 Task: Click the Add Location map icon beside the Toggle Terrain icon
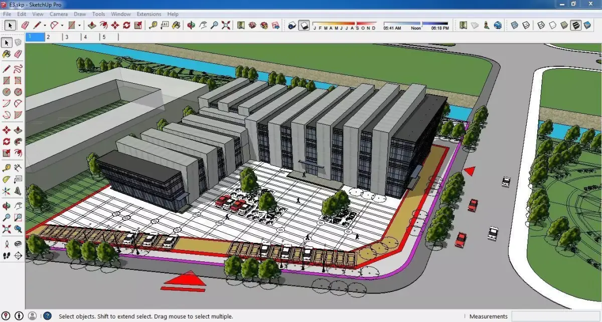click(463, 25)
